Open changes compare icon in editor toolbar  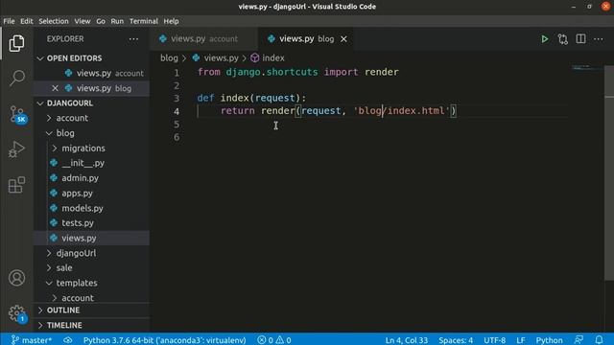pos(563,38)
